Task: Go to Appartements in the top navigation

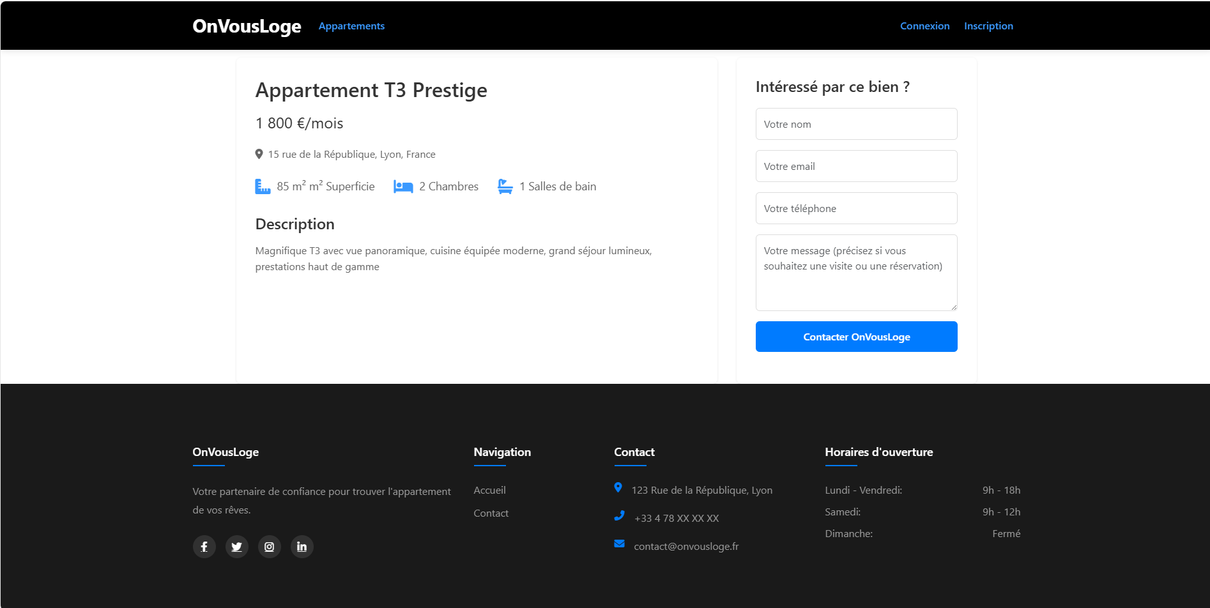Action: tap(351, 26)
